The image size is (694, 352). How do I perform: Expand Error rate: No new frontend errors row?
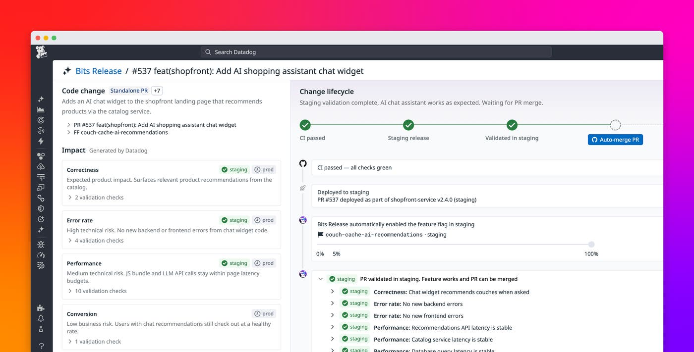pyautogui.click(x=333, y=315)
